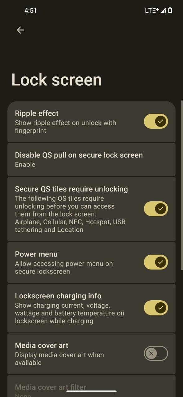The height and width of the screenshot is (397, 183).
Task: Select the Ripple effect setting title
Action: point(37,113)
